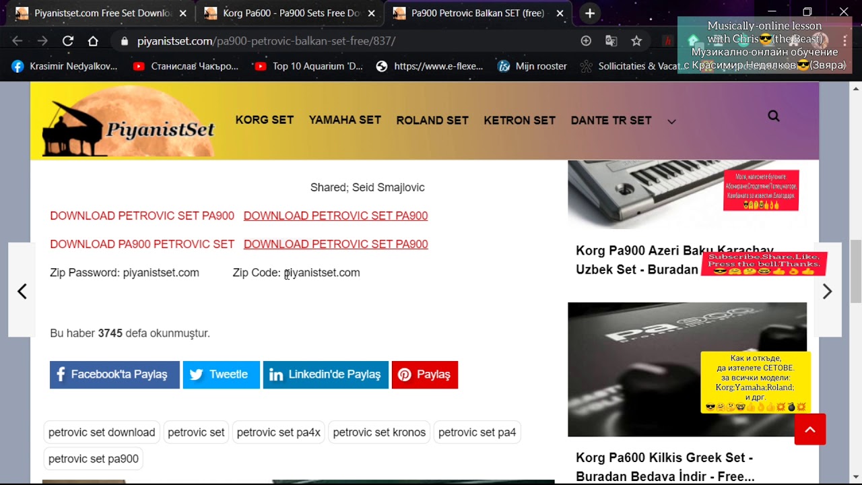Switch to Korg Pa600 - Pa900 Sets tab

(x=290, y=13)
